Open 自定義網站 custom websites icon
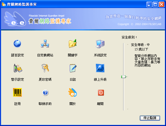This screenshot has height=126, width=166. tap(45, 44)
